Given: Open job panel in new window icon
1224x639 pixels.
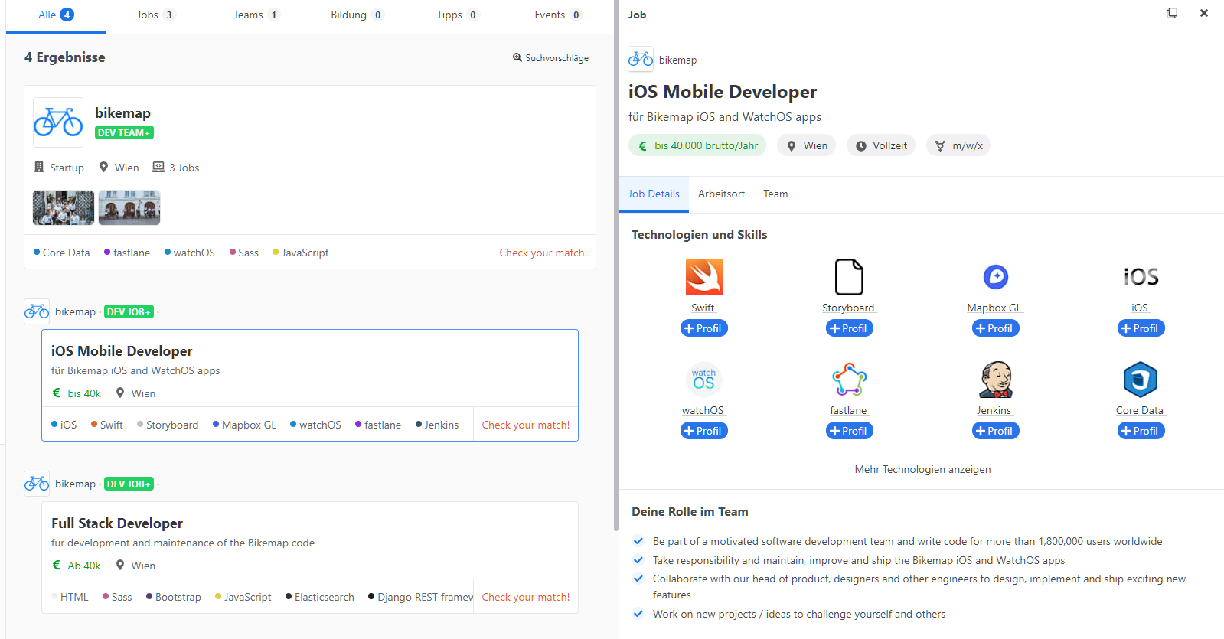Looking at the screenshot, I should [1171, 14].
